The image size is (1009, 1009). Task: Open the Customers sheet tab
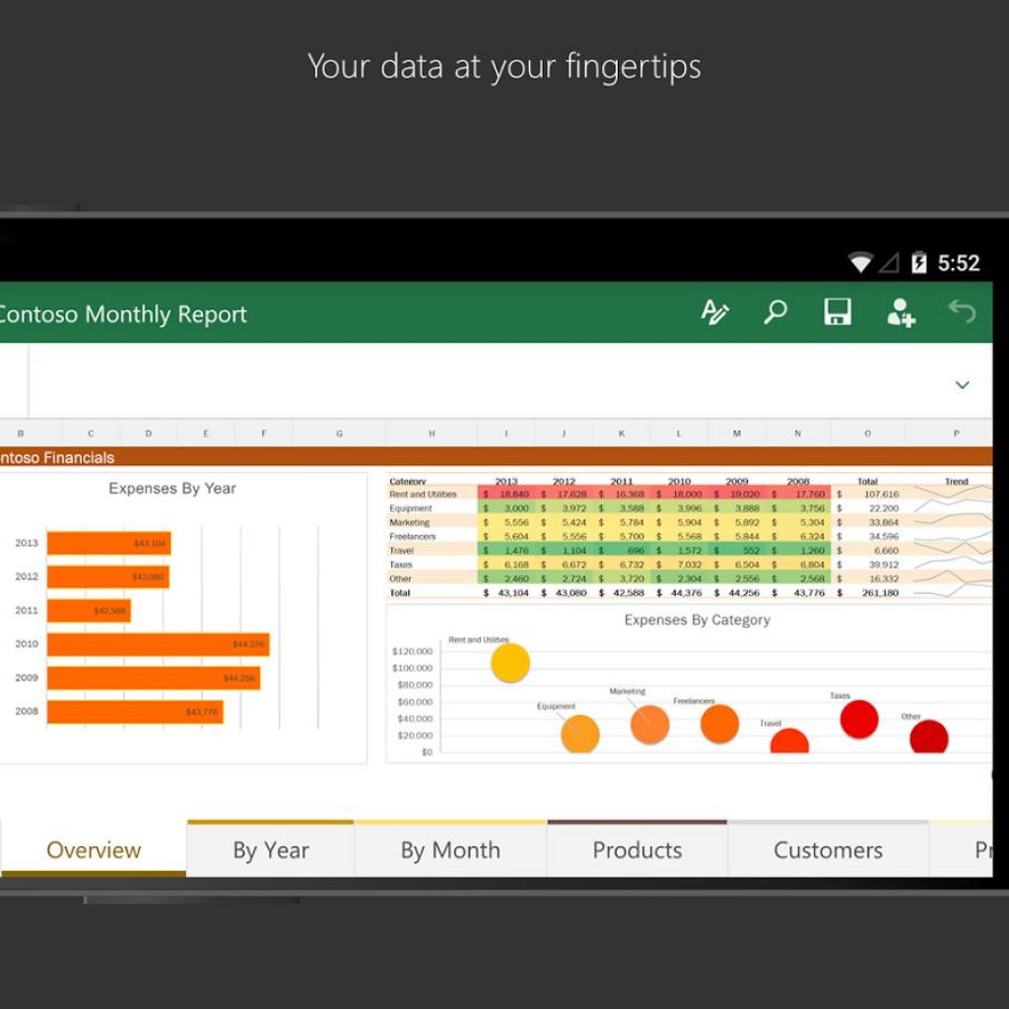click(x=828, y=850)
